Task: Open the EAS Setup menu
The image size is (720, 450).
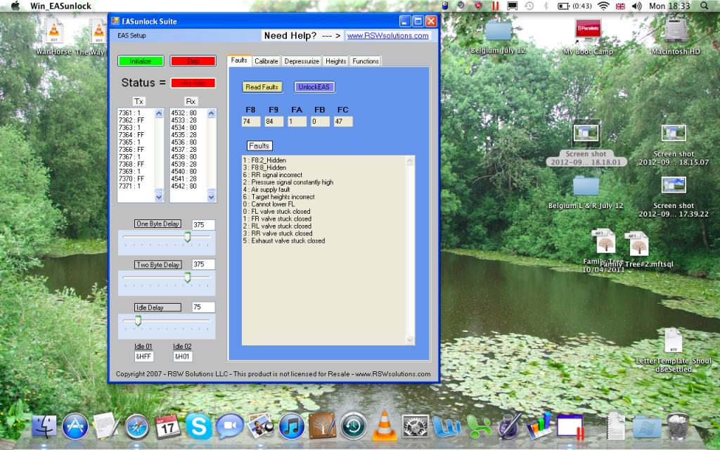Action: click(x=131, y=35)
